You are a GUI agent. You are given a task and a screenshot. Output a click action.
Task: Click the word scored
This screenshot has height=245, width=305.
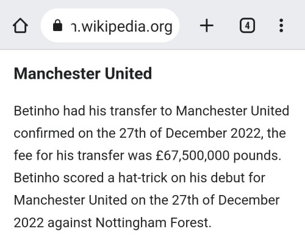point(84,178)
